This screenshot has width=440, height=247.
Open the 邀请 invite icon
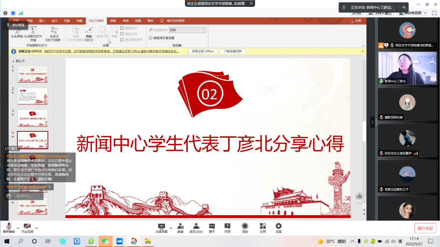click(180, 228)
